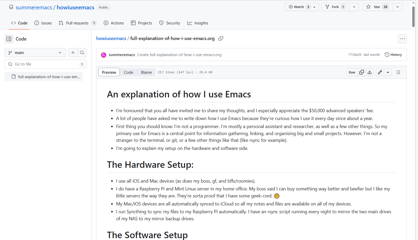Open the Insights tab
418x240 pixels.
(198, 23)
